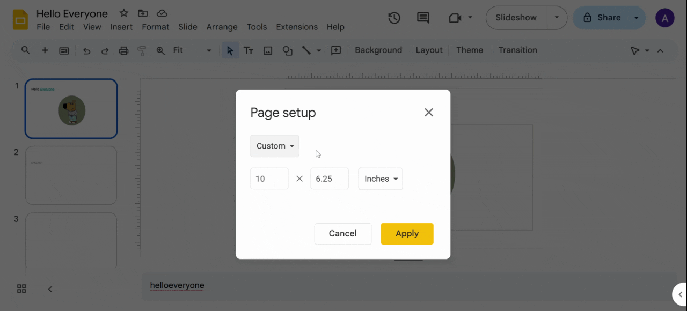
Task: Click the Print icon
Action: (x=123, y=50)
